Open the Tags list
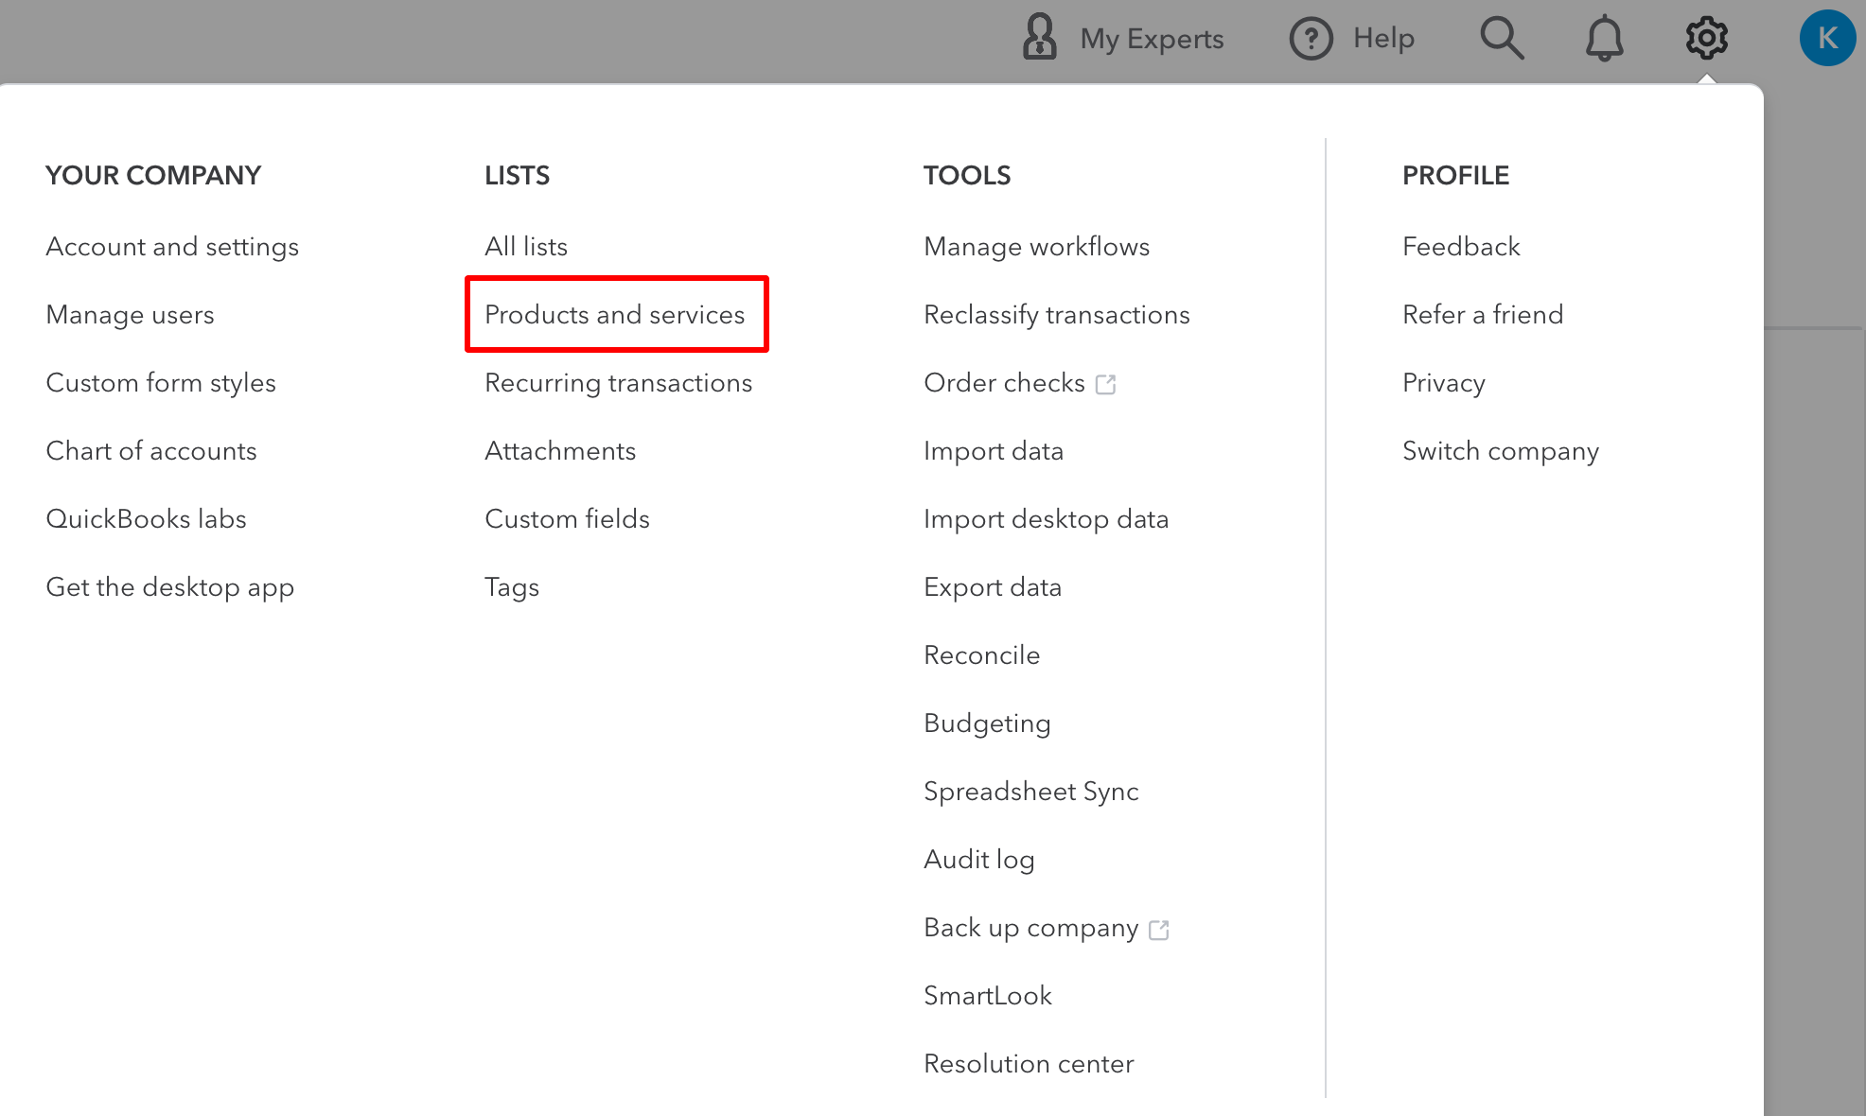 coord(512,587)
